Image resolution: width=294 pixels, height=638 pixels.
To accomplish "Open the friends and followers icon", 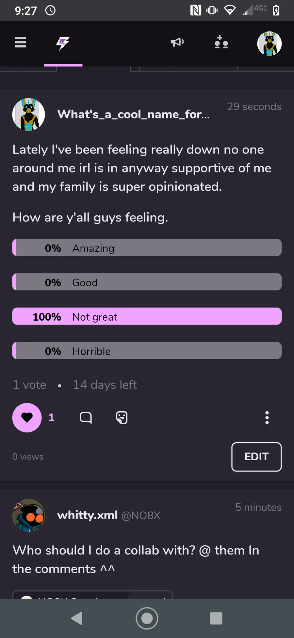I will [x=221, y=43].
